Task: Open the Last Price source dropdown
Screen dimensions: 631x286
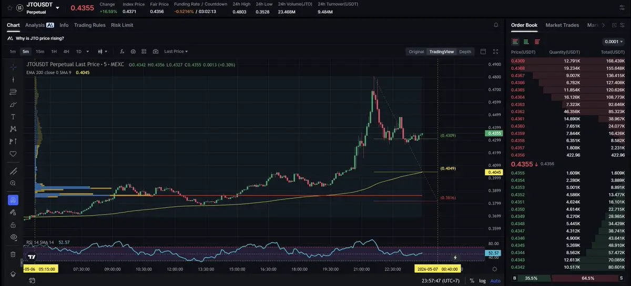Action: 176,51
